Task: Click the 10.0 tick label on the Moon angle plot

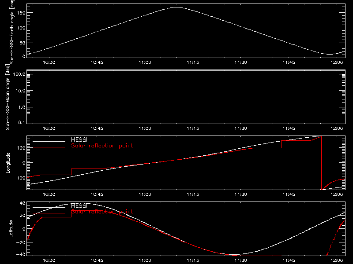Action: [x=20, y=91]
